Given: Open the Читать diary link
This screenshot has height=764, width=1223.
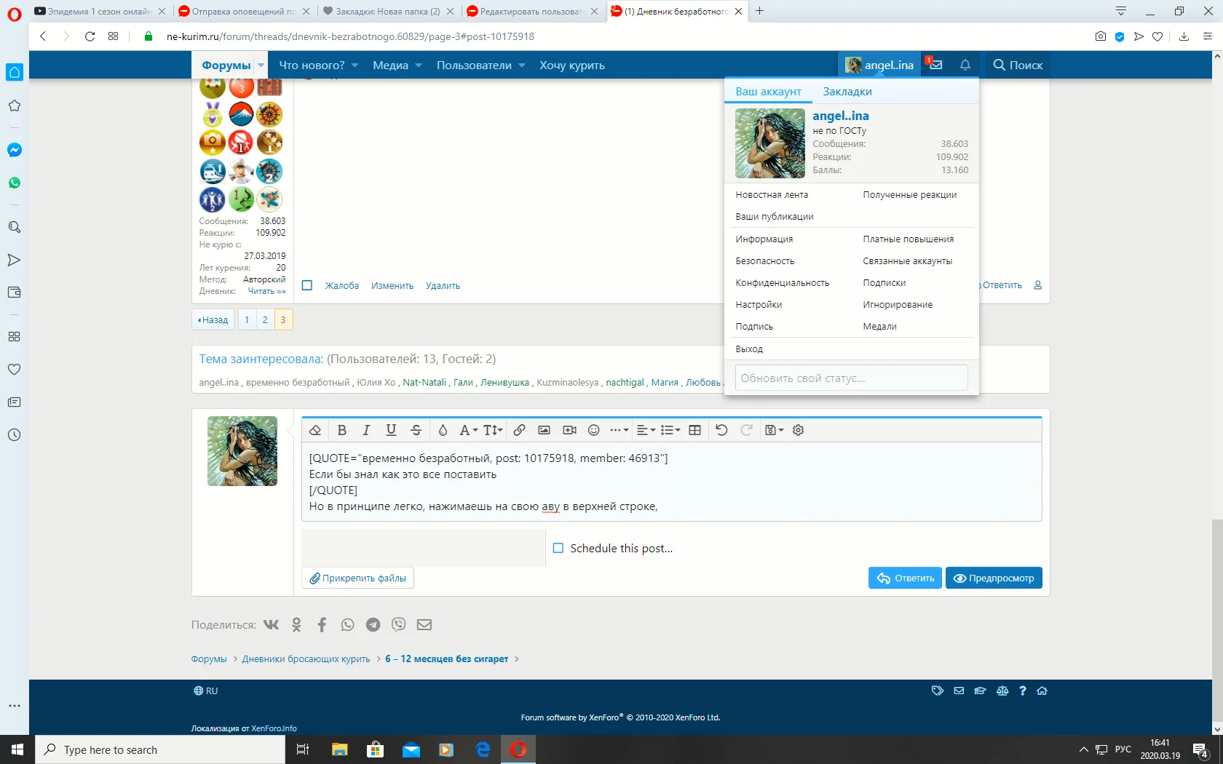Looking at the screenshot, I should coord(266,291).
